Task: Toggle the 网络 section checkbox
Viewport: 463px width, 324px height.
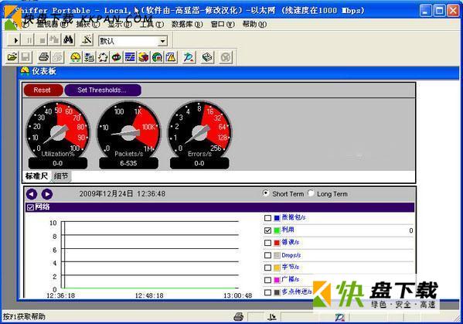Action: (30, 207)
